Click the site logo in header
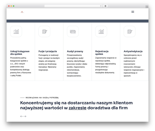This screenshot has width=155, height=131. coord(22,12)
